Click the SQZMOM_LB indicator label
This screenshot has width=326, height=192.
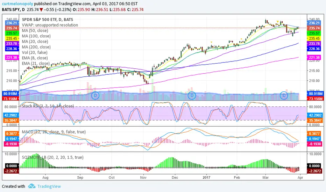[52, 157]
